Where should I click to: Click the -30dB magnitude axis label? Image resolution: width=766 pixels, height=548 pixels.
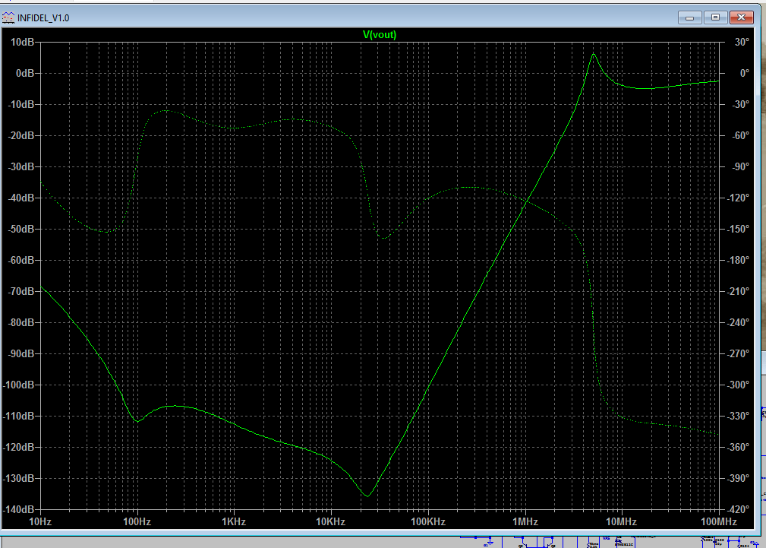pos(21,167)
